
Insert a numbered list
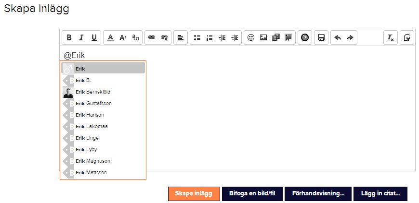point(209,37)
